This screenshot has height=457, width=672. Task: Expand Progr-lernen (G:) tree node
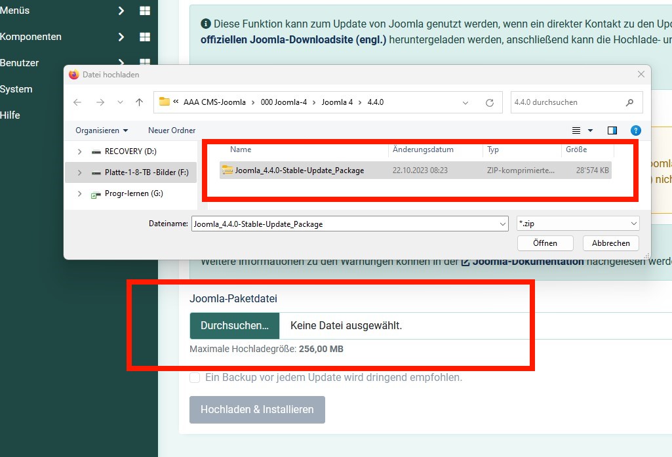click(80, 193)
